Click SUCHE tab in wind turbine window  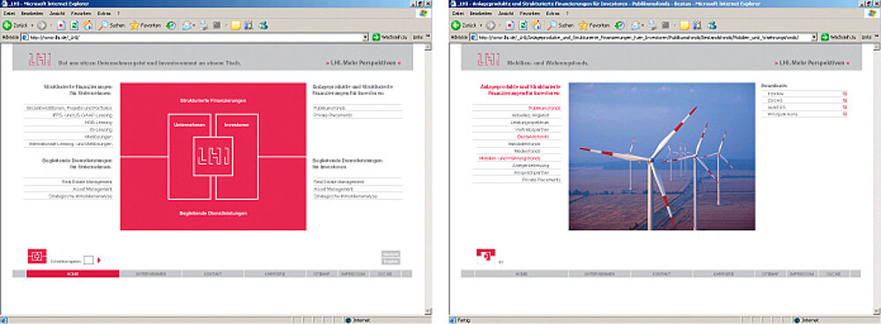pos(833,274)
